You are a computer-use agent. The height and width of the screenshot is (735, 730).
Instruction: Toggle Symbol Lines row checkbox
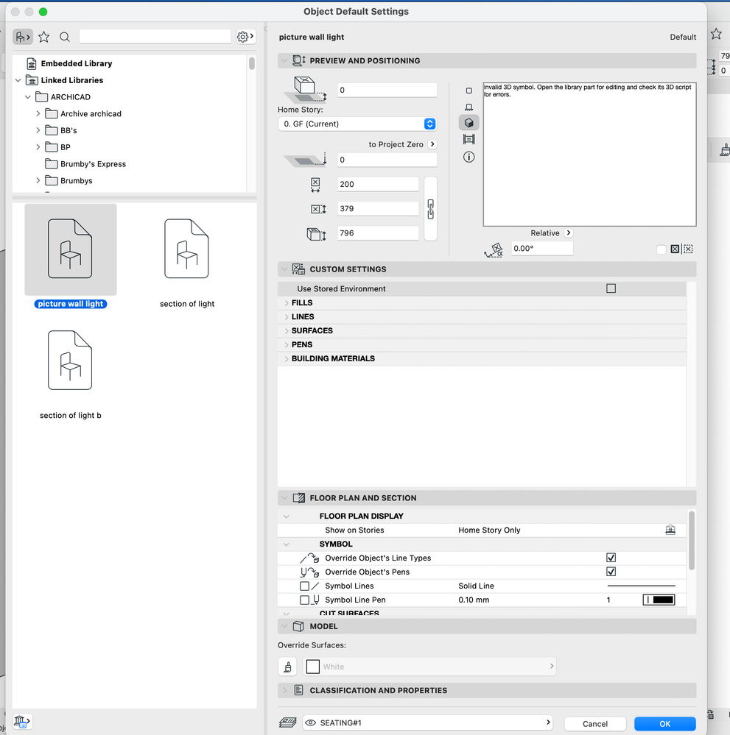click(x=304, y=586)
